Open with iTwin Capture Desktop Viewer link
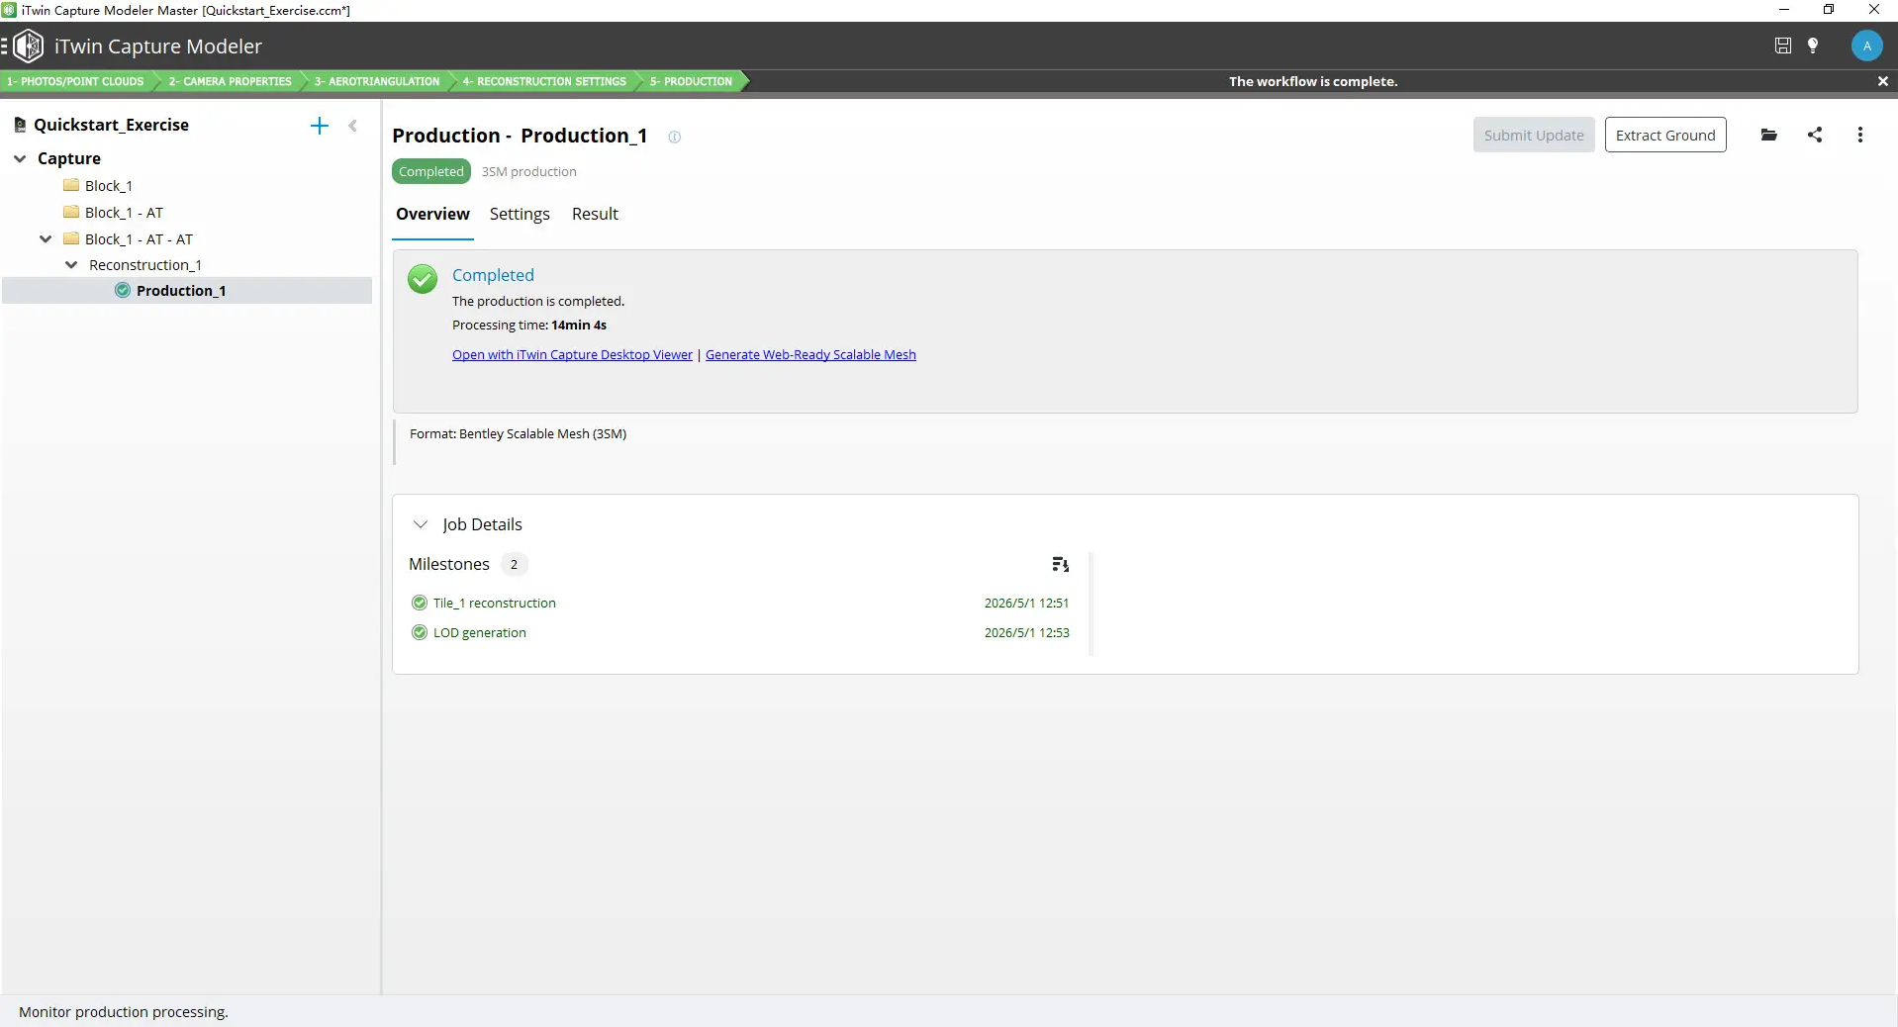1898x1027 pixels. 572,355
